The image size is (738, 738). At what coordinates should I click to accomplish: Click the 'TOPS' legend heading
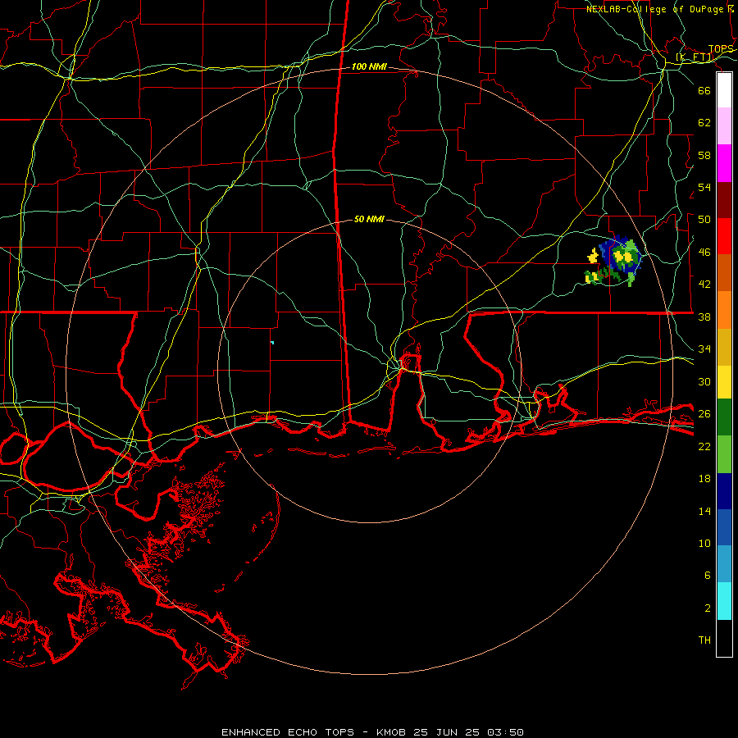coord(721,49)
